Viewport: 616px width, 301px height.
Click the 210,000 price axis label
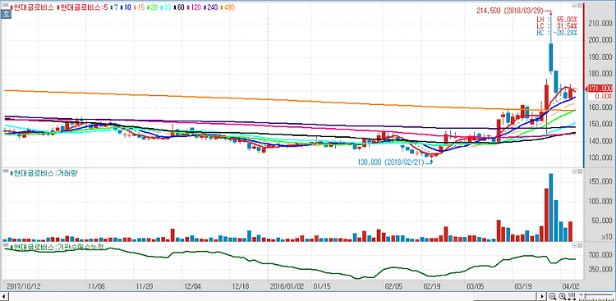click(x=600, y=23)
